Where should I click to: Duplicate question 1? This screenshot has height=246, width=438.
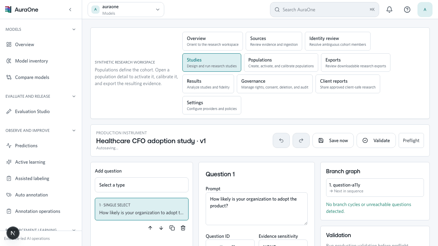click(x=172, y=228)
